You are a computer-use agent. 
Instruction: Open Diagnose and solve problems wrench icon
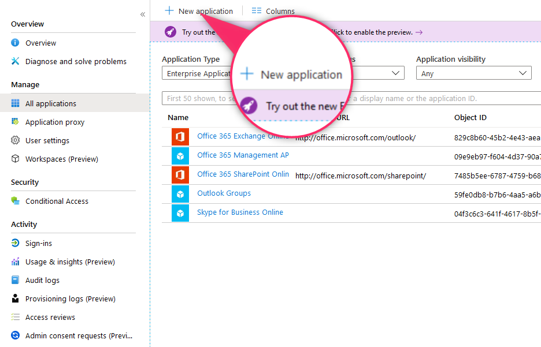click(x=15, y=61)
